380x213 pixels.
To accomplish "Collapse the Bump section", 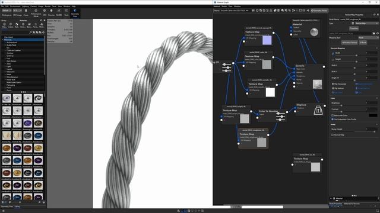I will point(376,124).
